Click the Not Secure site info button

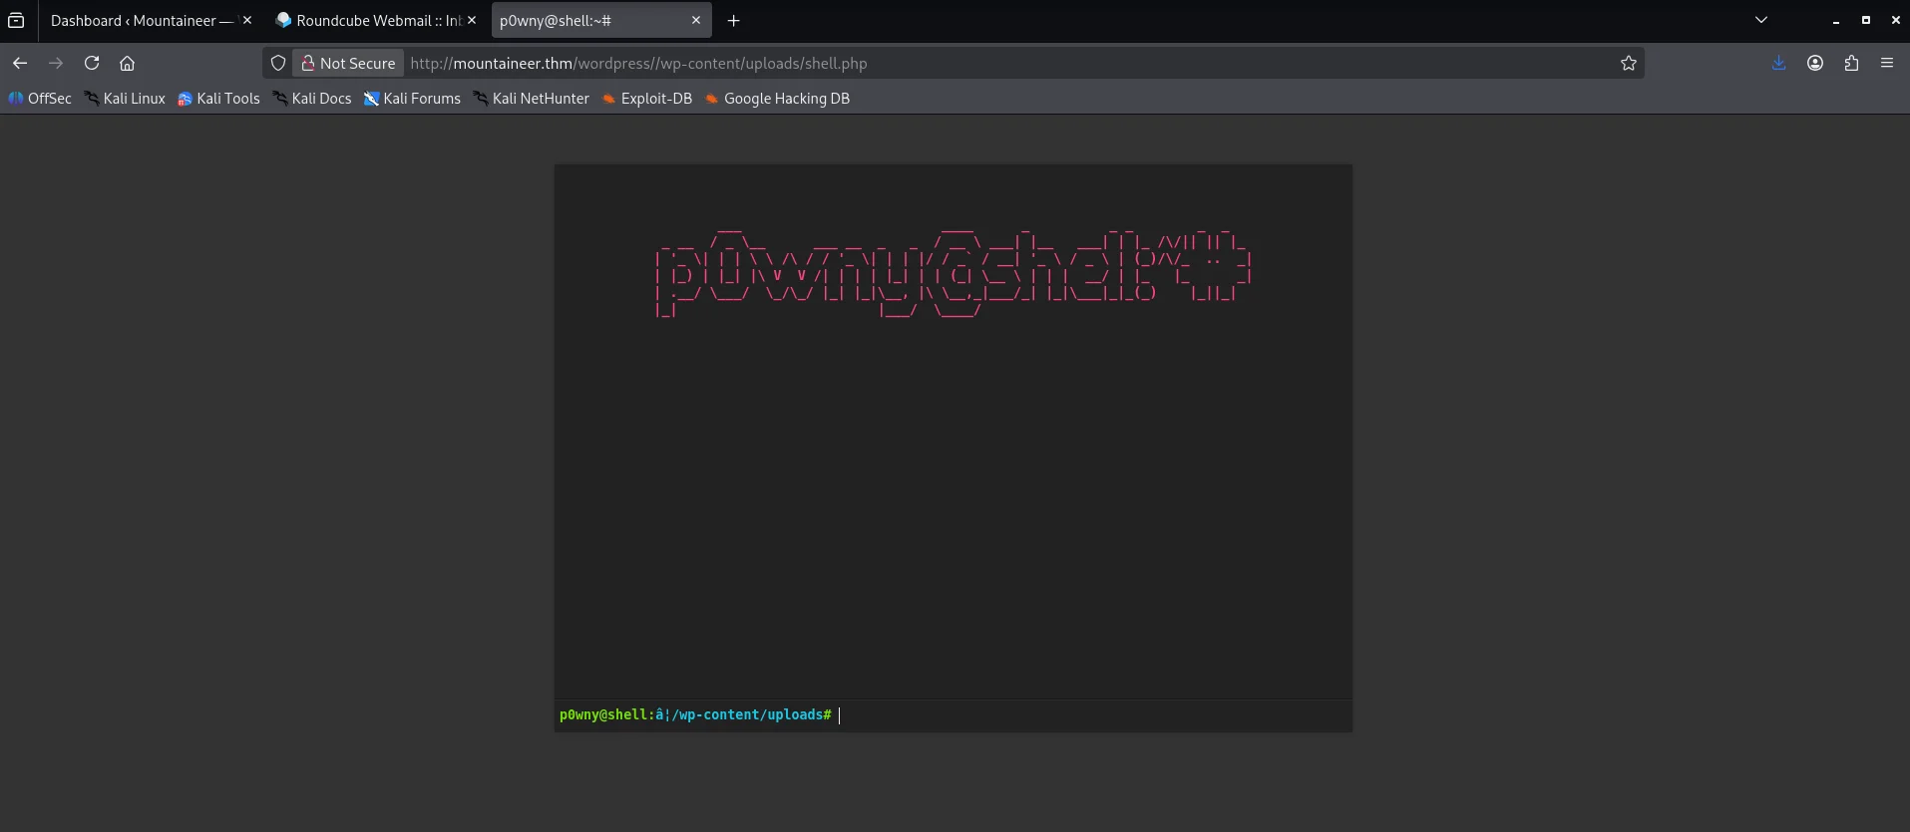pyautogui.click(x=348, y=63)
